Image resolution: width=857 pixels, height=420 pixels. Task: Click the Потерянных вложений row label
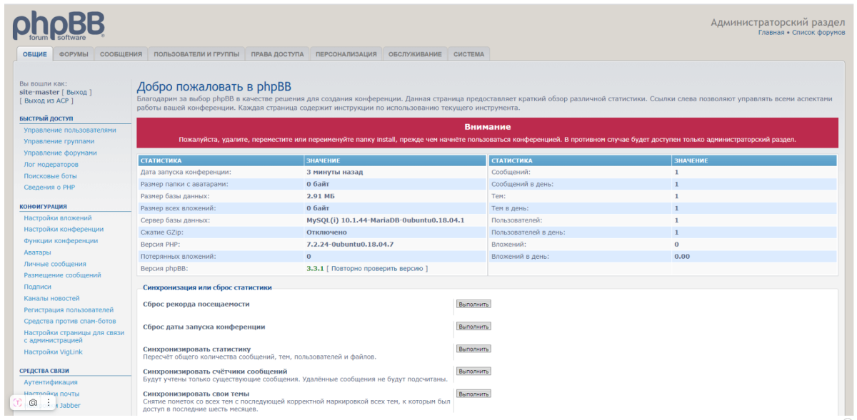[x=179, y=256]
